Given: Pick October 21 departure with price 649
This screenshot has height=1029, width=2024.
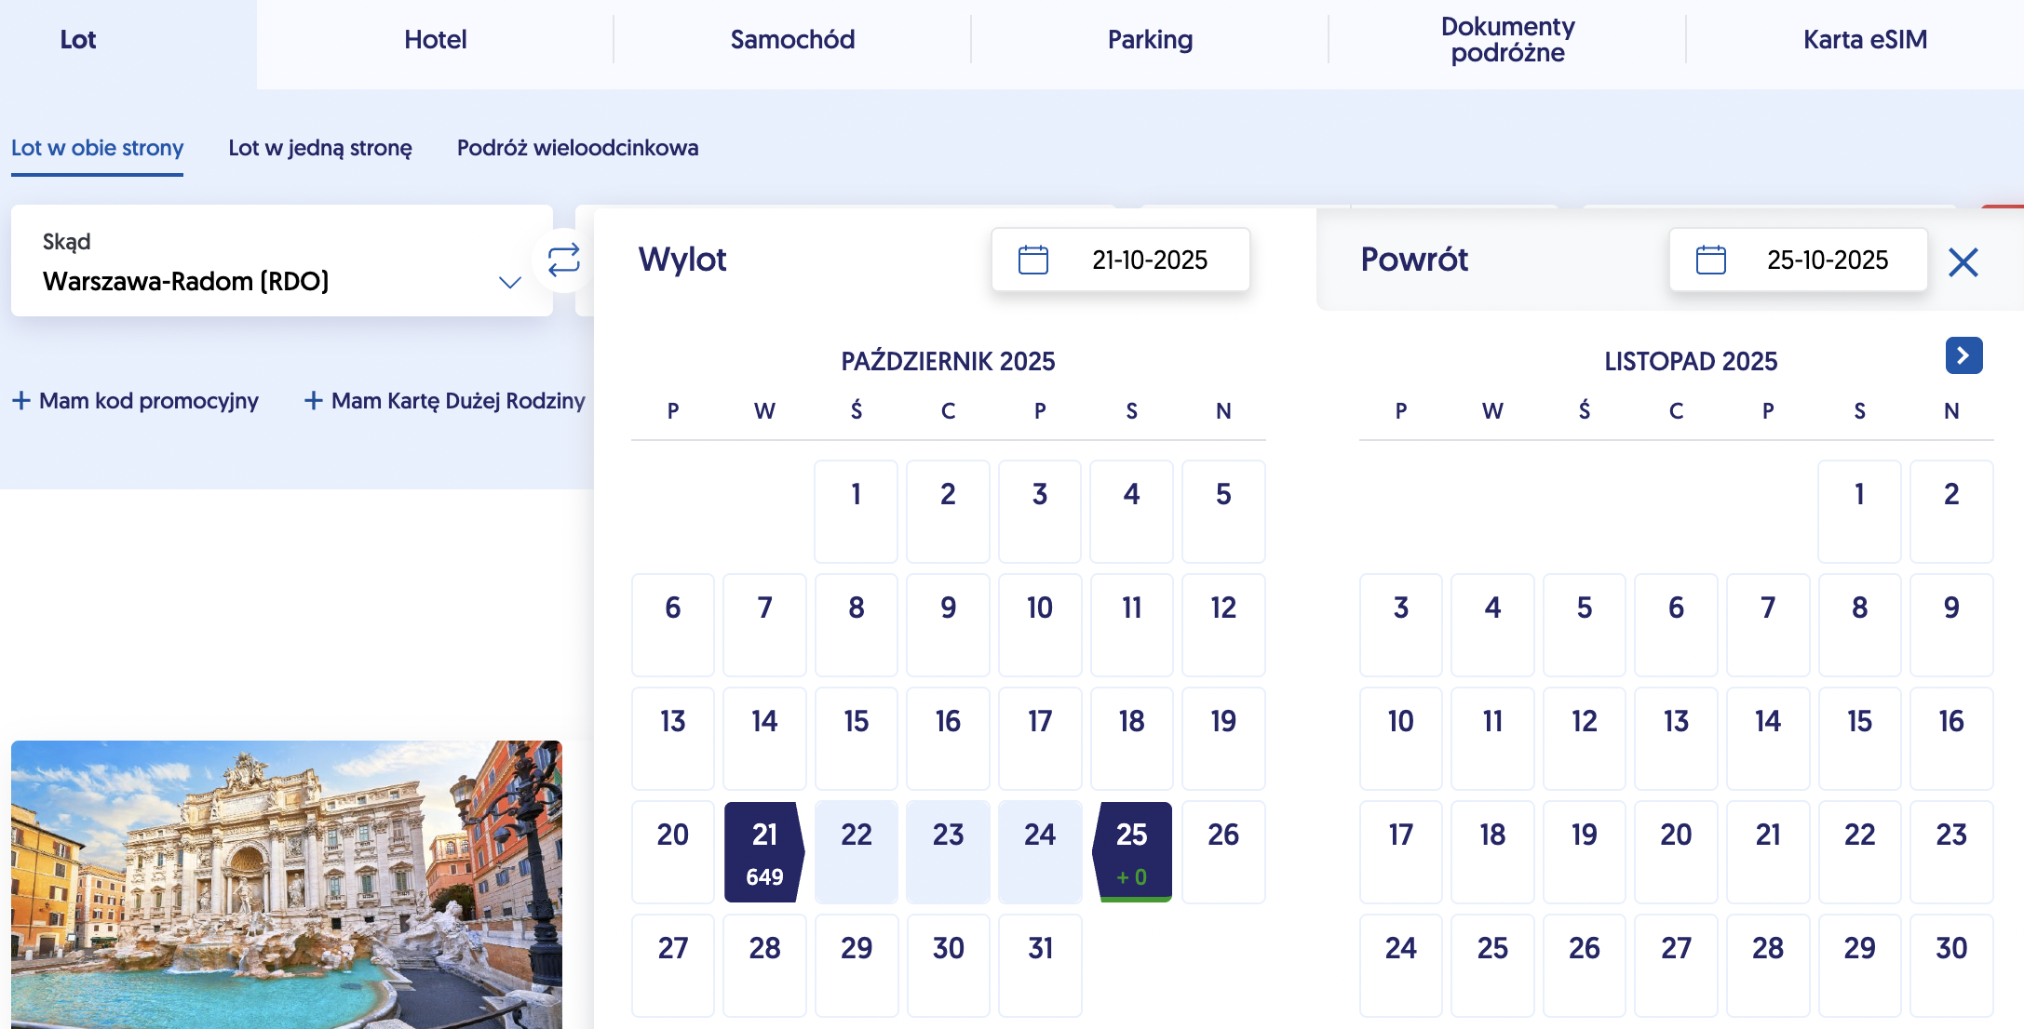Looking at the screenshot, I should [764, 852].
